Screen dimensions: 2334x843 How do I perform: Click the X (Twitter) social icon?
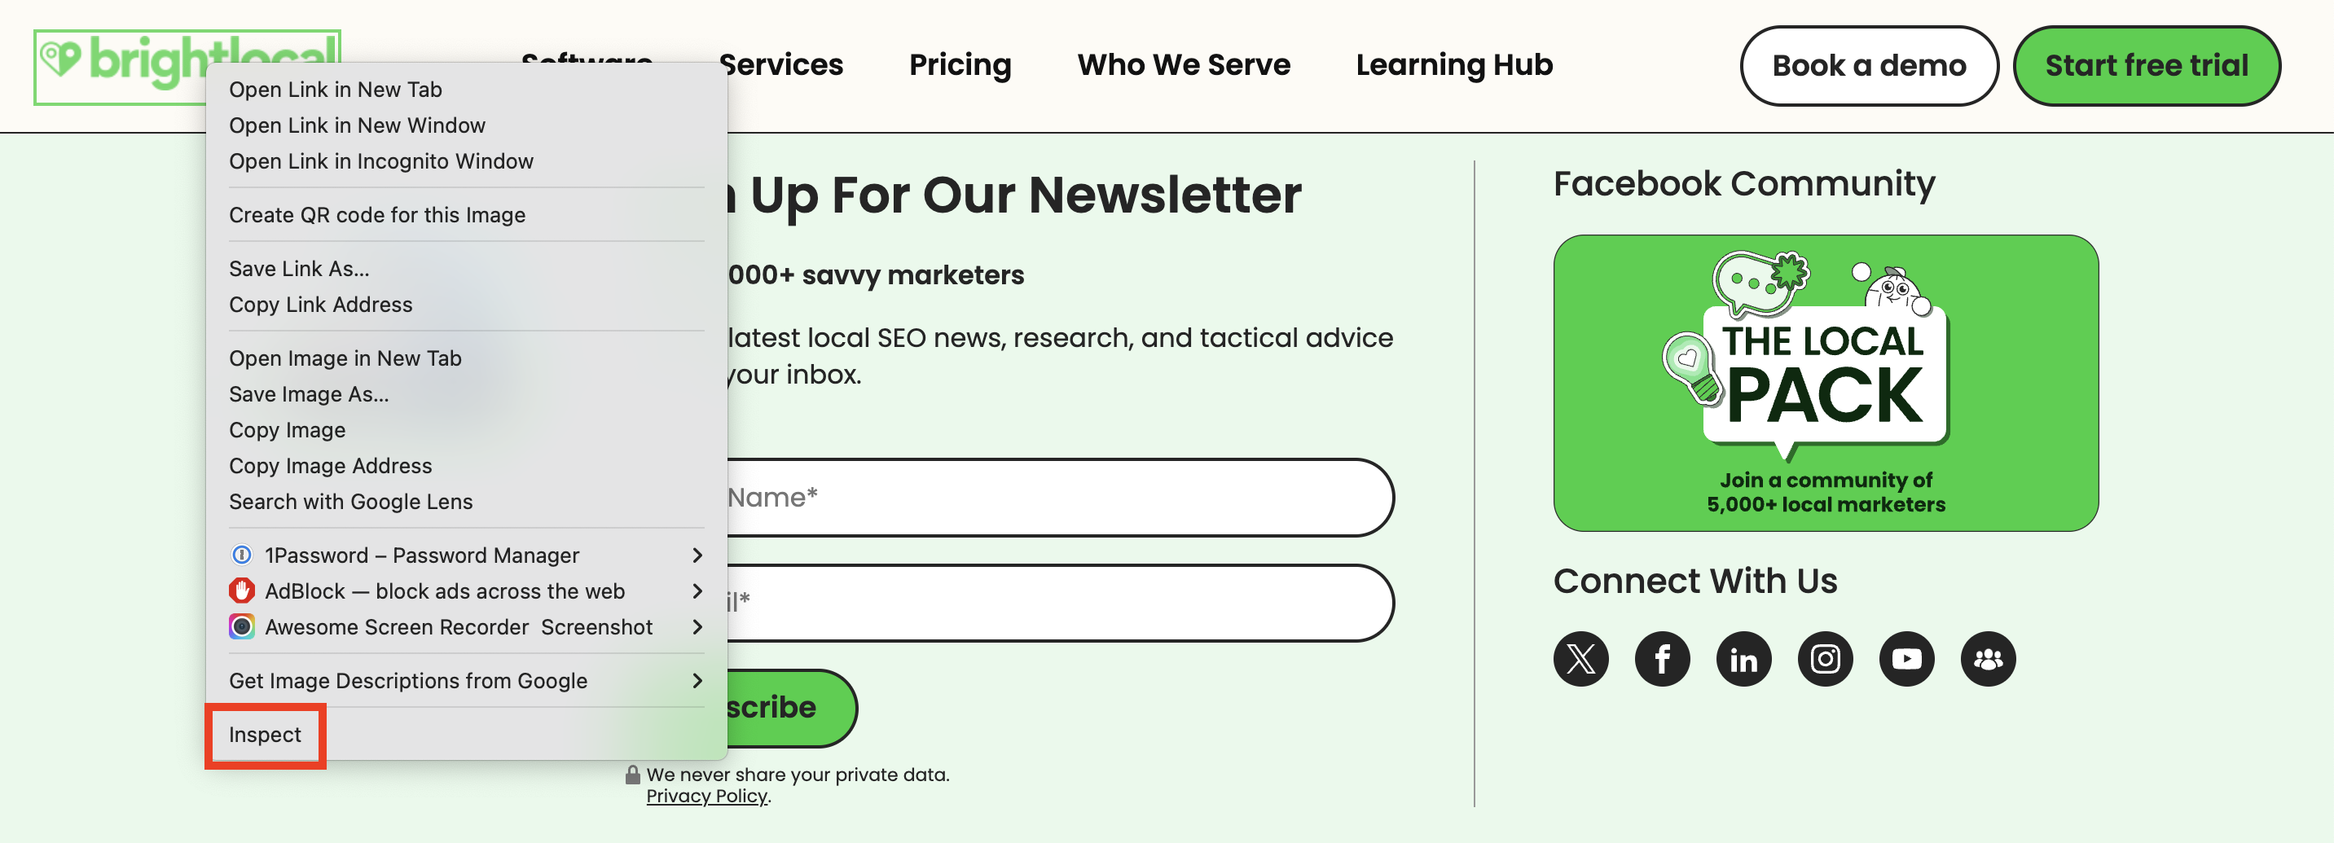point(1580,658)
